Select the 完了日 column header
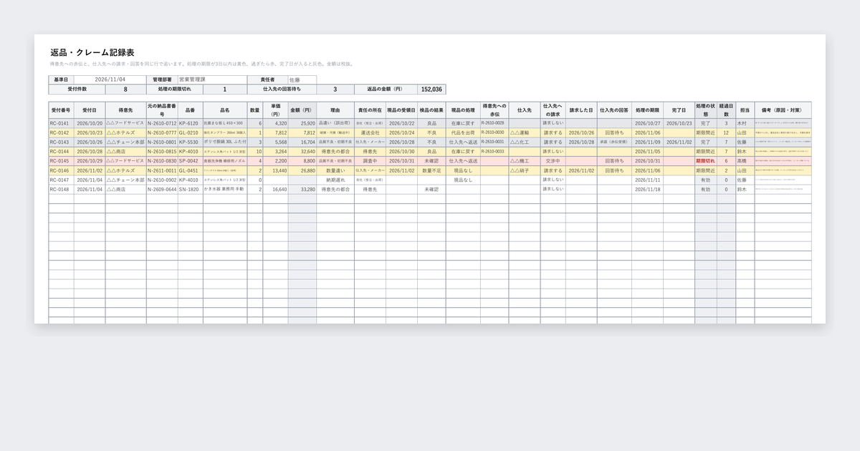This screenshot has width=860, height=451. point(679,110)
